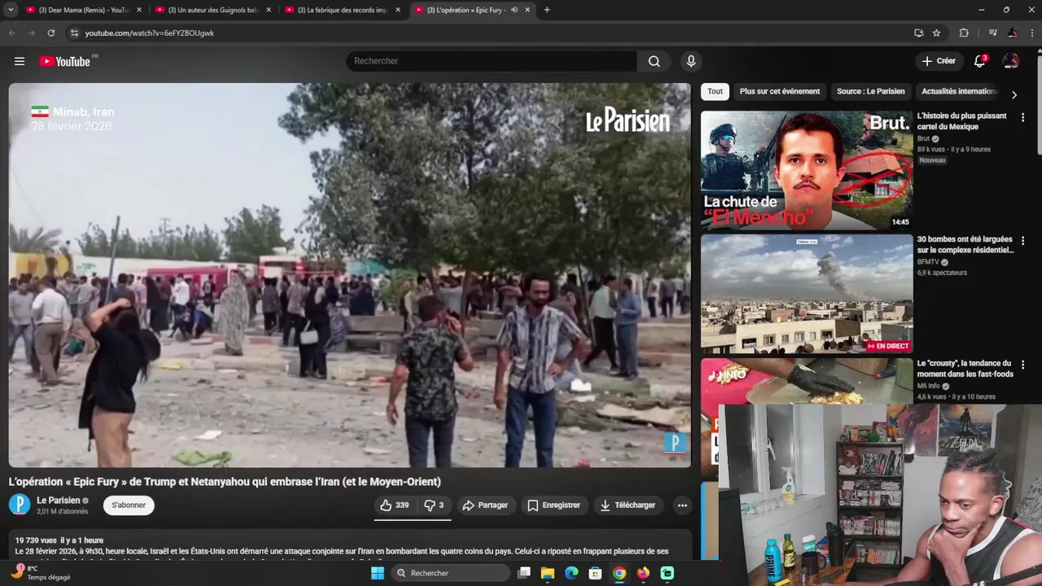
Task: Share the video via Partager
Action: click(485, 505)
